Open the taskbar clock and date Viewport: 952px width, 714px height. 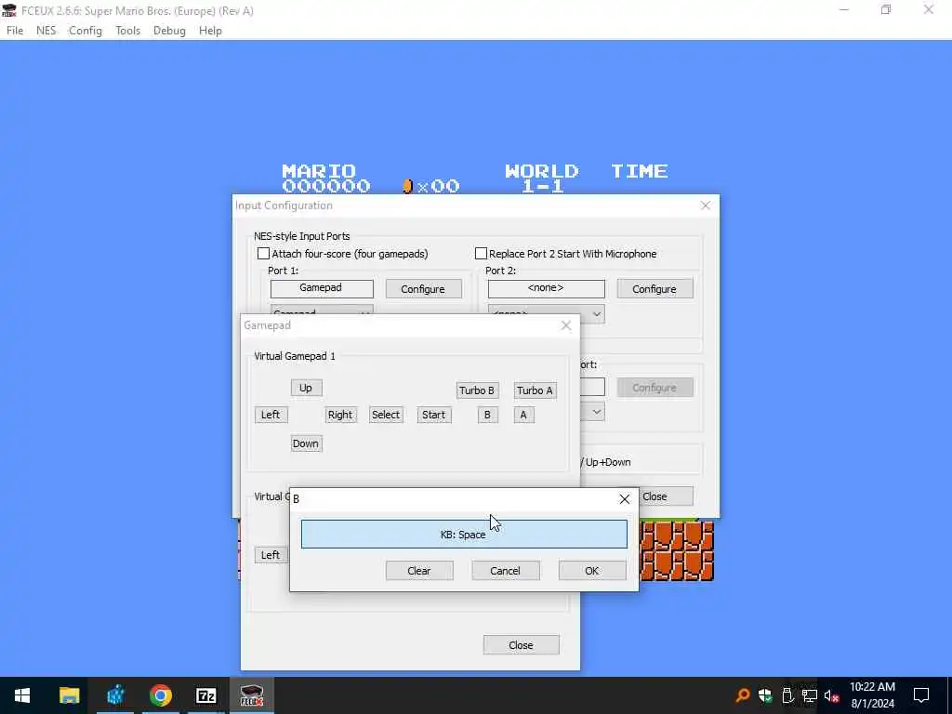coord(872,695)
